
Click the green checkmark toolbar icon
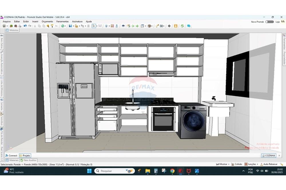tap(182, 26)
